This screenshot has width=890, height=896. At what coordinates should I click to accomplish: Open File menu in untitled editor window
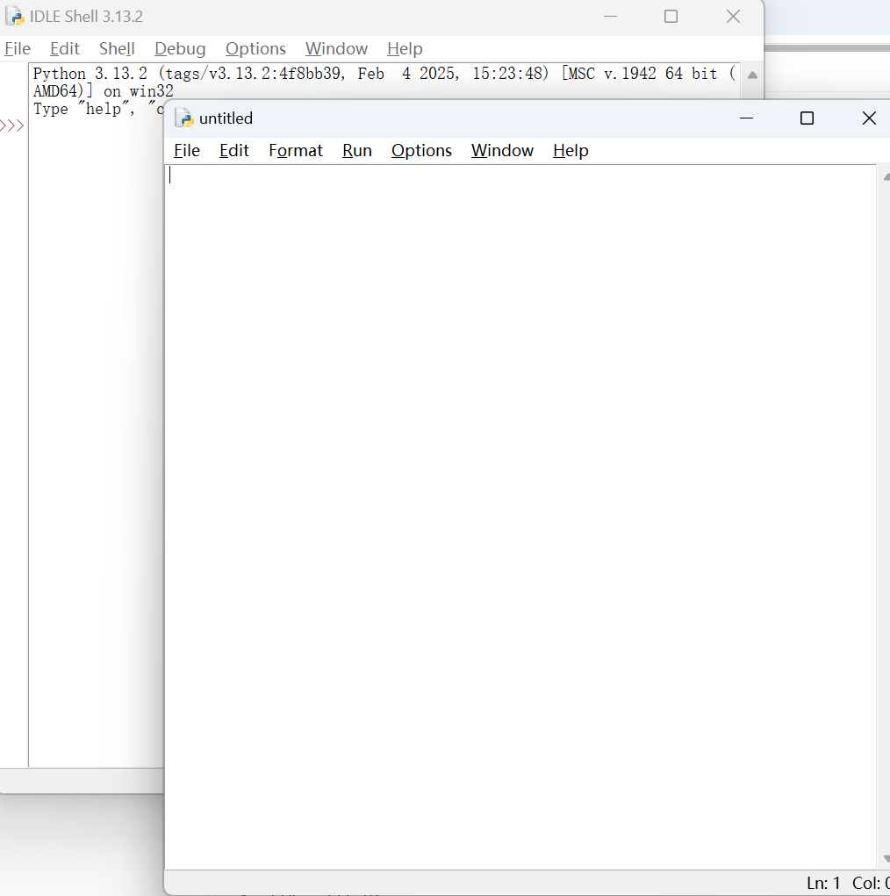pos(187,150)
